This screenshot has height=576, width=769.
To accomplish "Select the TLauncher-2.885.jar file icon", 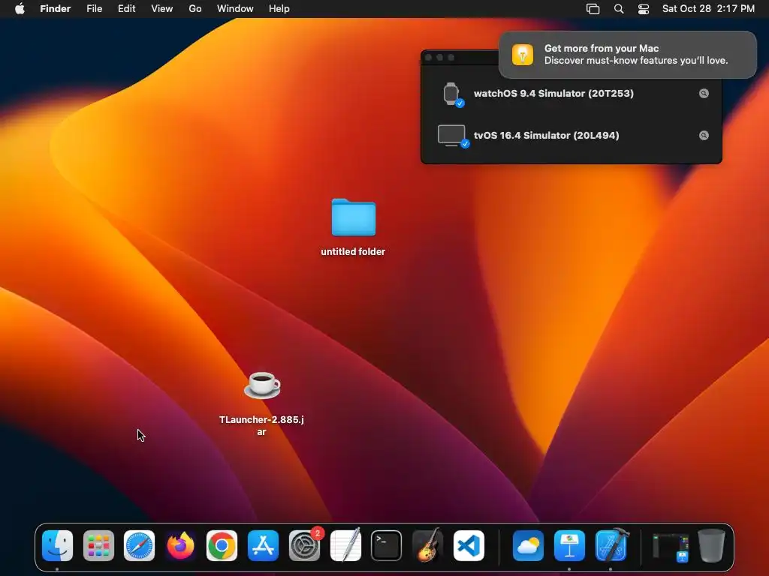I will coord(262,385).
